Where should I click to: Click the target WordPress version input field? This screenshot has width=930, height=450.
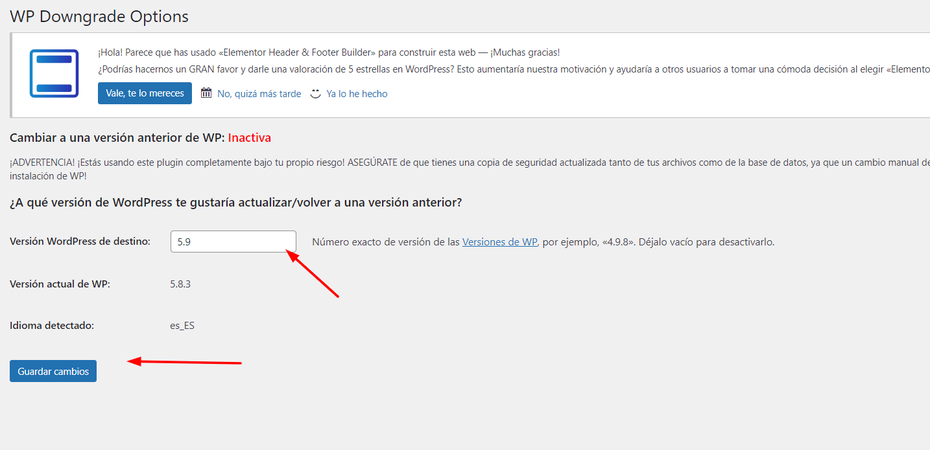[233, 242]
